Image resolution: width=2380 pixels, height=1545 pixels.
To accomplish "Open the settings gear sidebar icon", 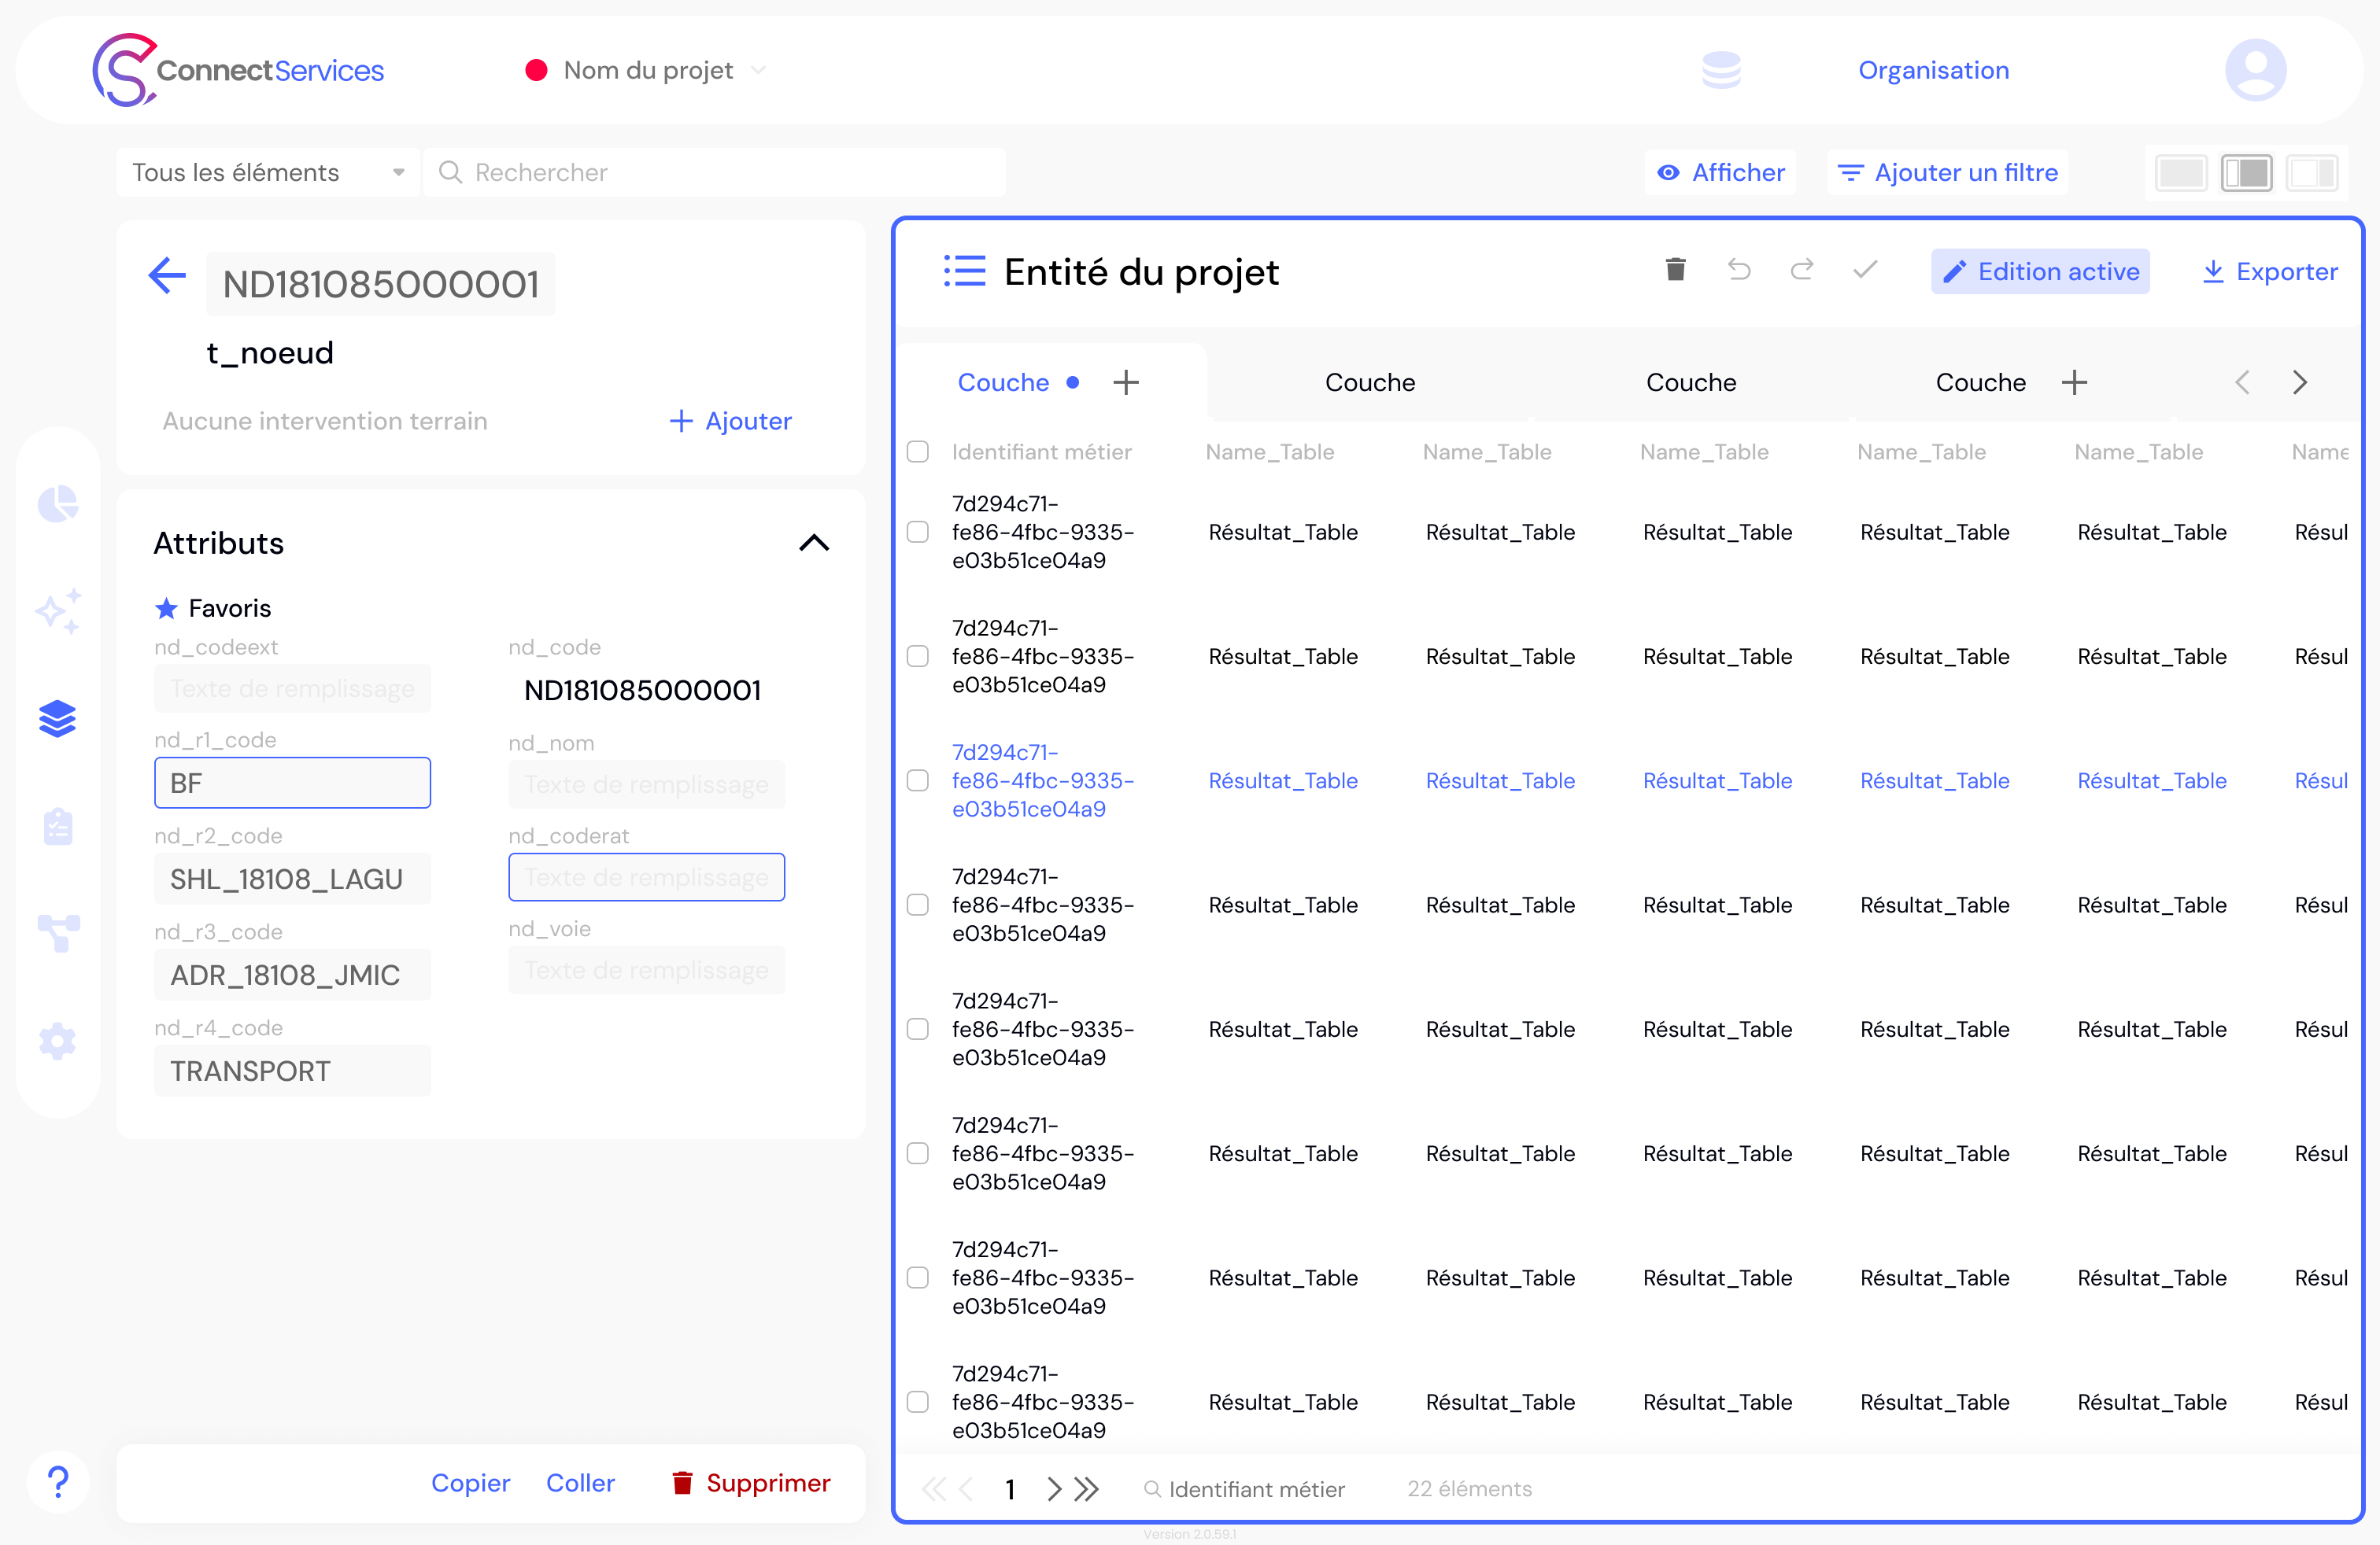I will pyautogui.click(x=58, y=1040).
